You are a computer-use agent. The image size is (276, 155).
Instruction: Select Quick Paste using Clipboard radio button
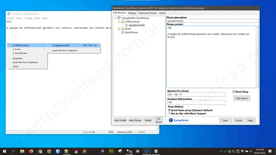point(169,110)
